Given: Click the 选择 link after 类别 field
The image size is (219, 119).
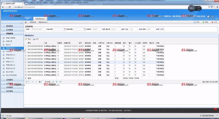Looking at the screenshot, I should pyautogui.click(x=158, y=29).
